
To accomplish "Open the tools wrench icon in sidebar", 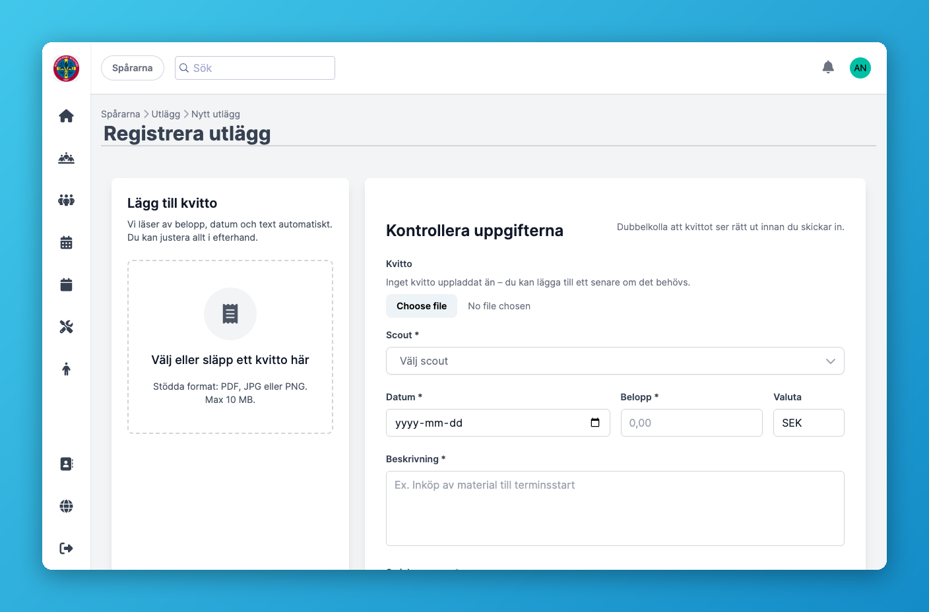I will tap(67, 327).
